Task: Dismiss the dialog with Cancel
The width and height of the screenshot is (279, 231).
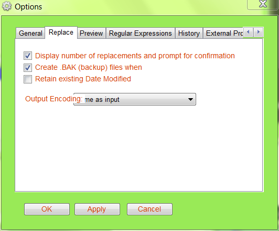Action: click(149, 209)
